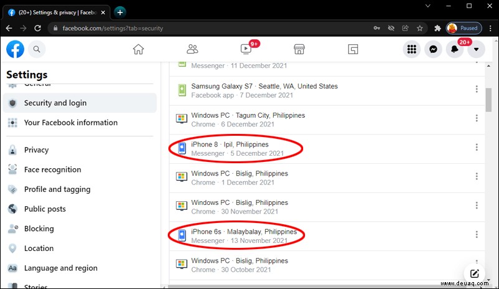
Task: Click the share page icon
Action: 405,28
